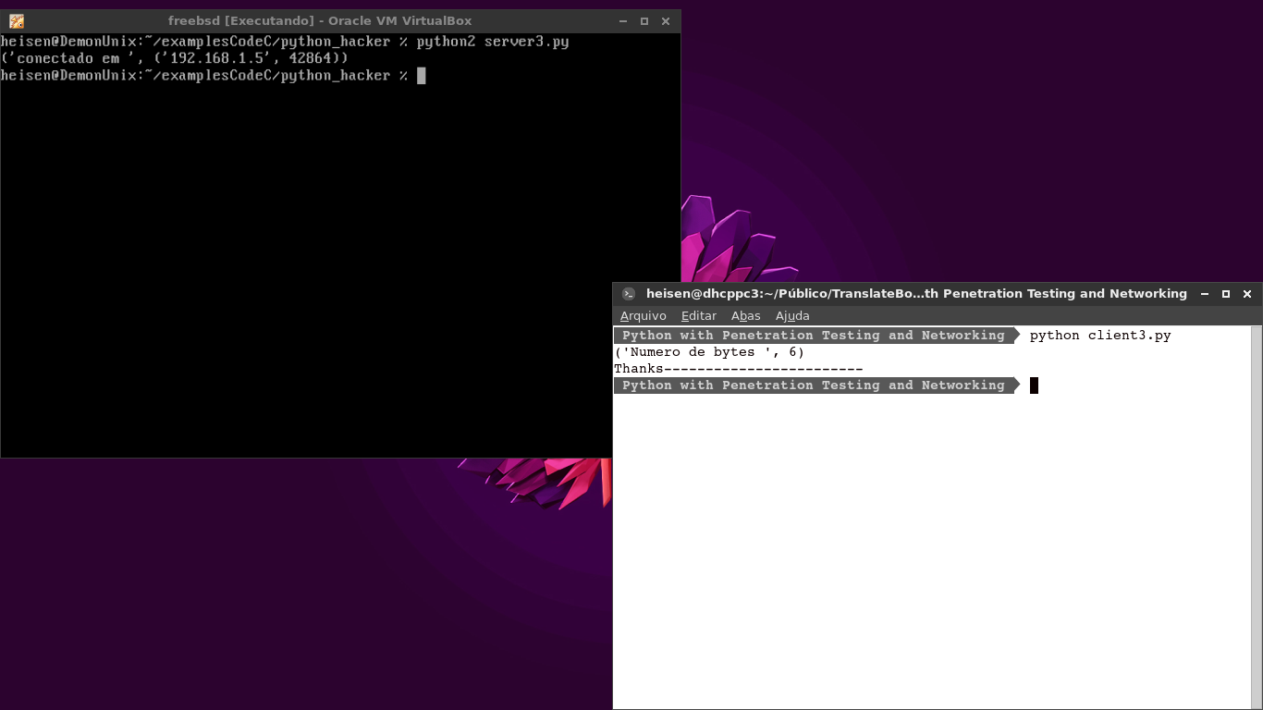Open the Abas menu
Viewport: 1263px width, 710px height.
click(745, 316)
